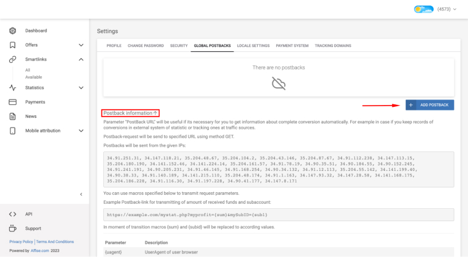Click the API code brackets icon
Image resolution: width=468 pixels, height=257 pixels.
tap(12, 214)
